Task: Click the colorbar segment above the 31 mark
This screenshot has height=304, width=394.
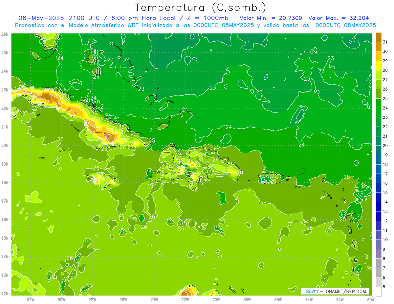Action: (x=379, y=38)
